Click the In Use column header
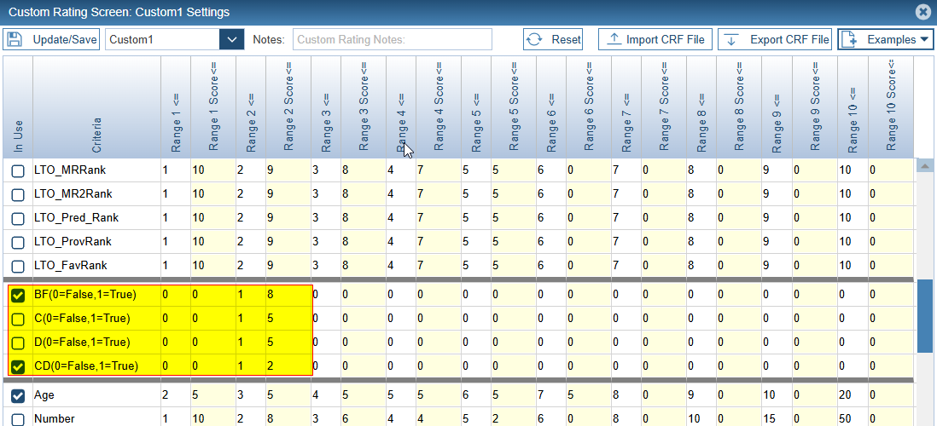The image size is (937, 426). click(x=18, y=106)
